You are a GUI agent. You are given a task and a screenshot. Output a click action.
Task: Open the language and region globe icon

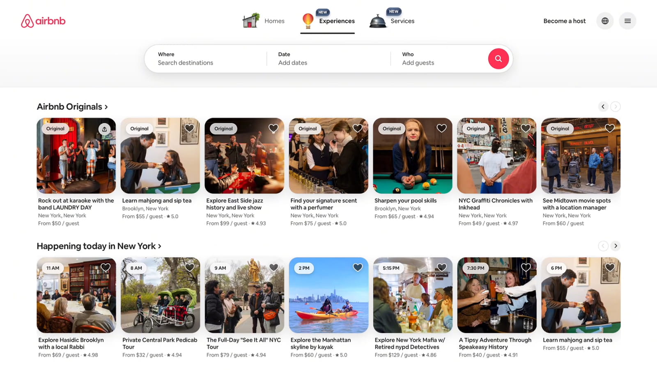[x=604, y=21]
